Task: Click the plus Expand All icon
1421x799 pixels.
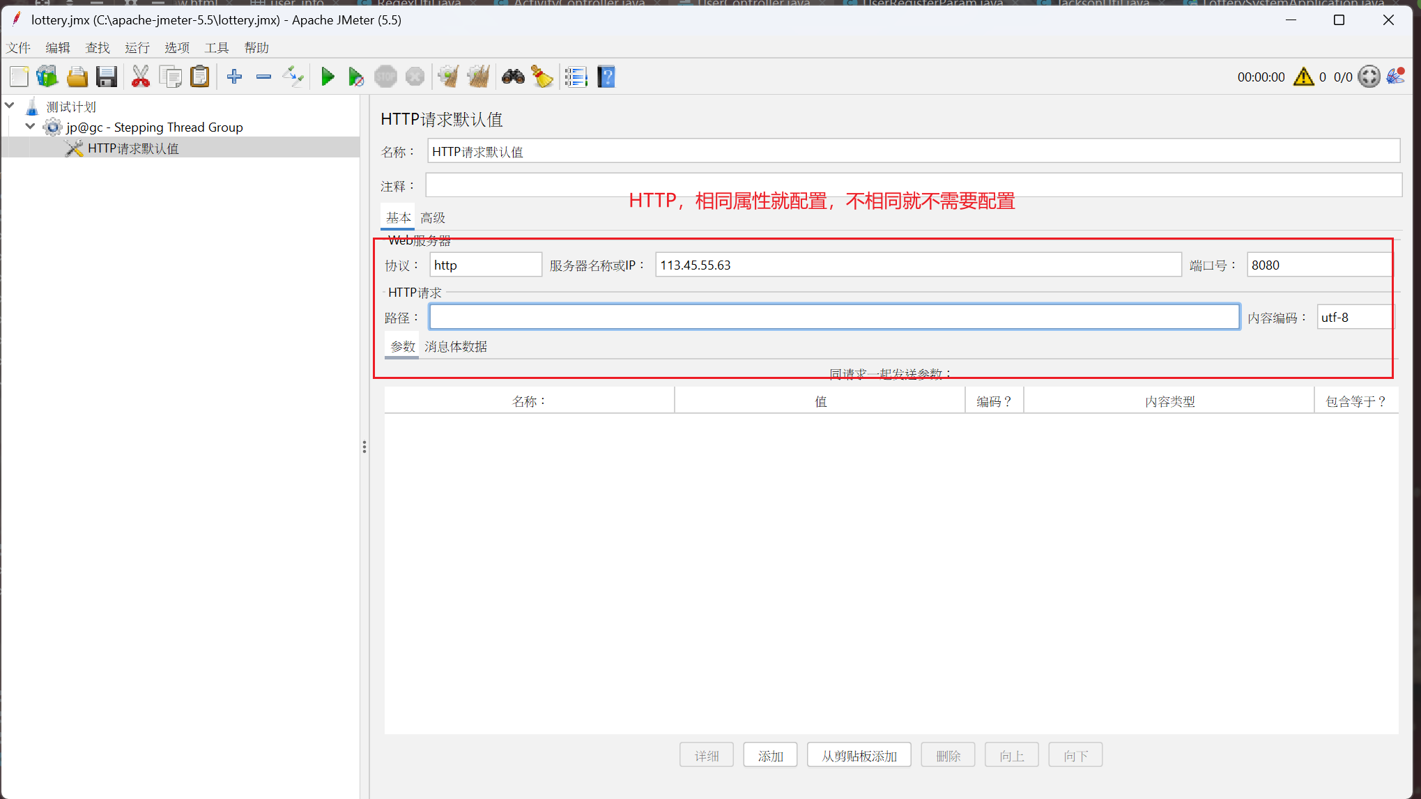Action: click(234, 77)
